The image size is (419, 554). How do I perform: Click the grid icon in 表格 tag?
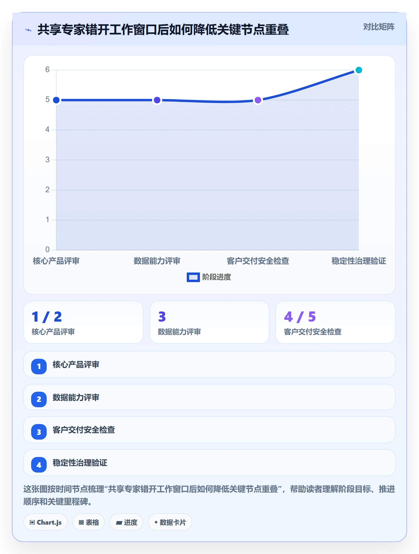[81, 523]
